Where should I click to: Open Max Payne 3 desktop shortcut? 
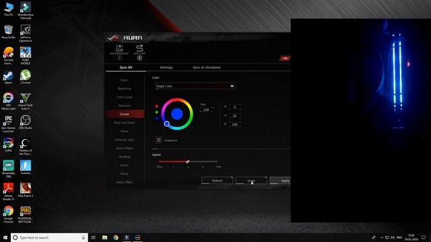26,190
